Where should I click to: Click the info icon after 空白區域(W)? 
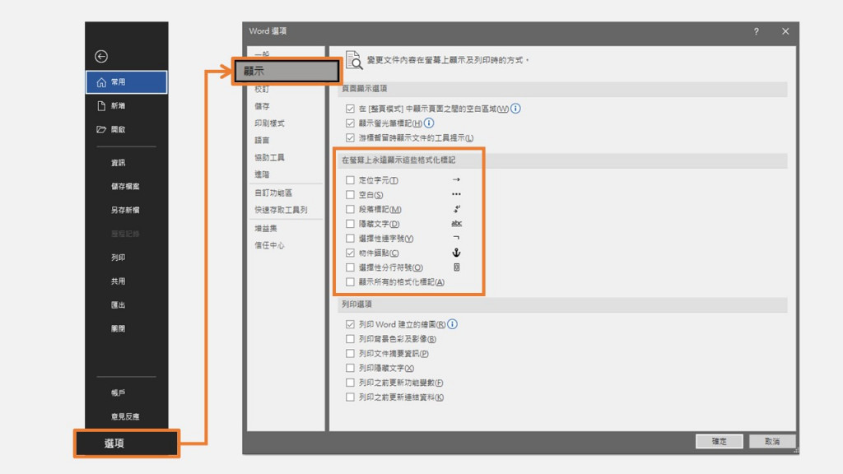pyautogui.click(x=515, y=109)
